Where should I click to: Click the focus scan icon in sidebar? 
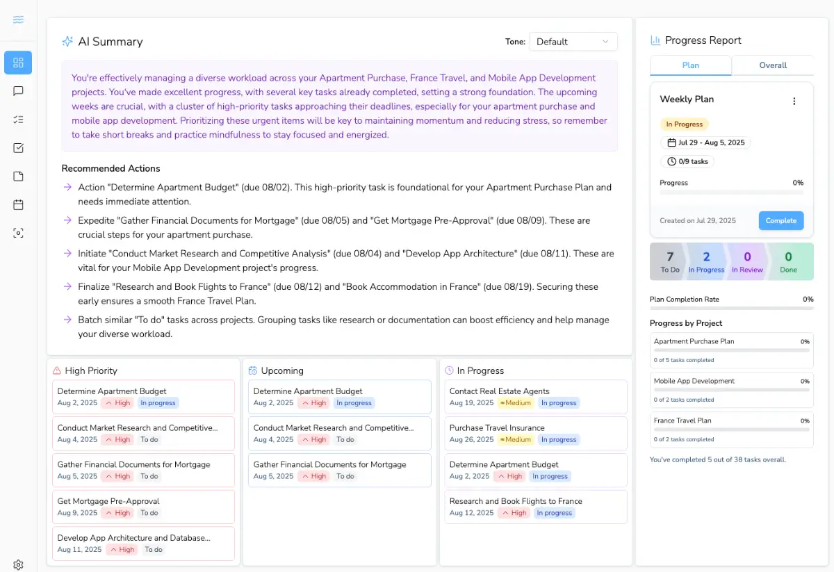[18, 234]
